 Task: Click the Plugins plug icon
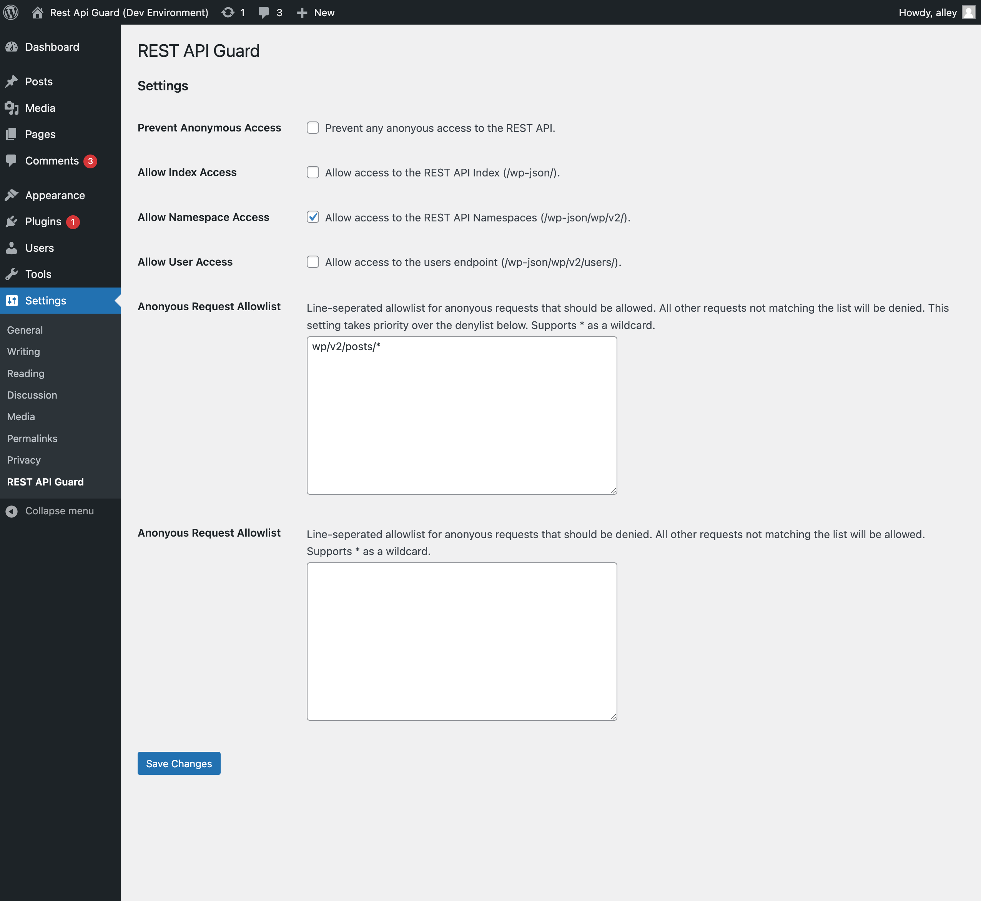point(12,221)
